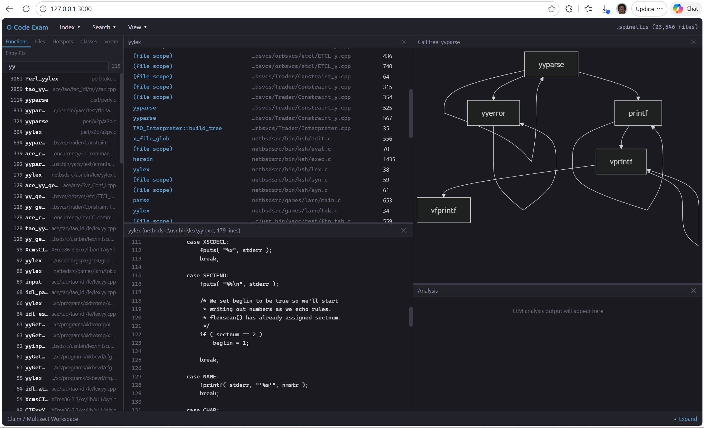Click the yy function filter field
The image size is (704, 428).
(x=56, y=66)
